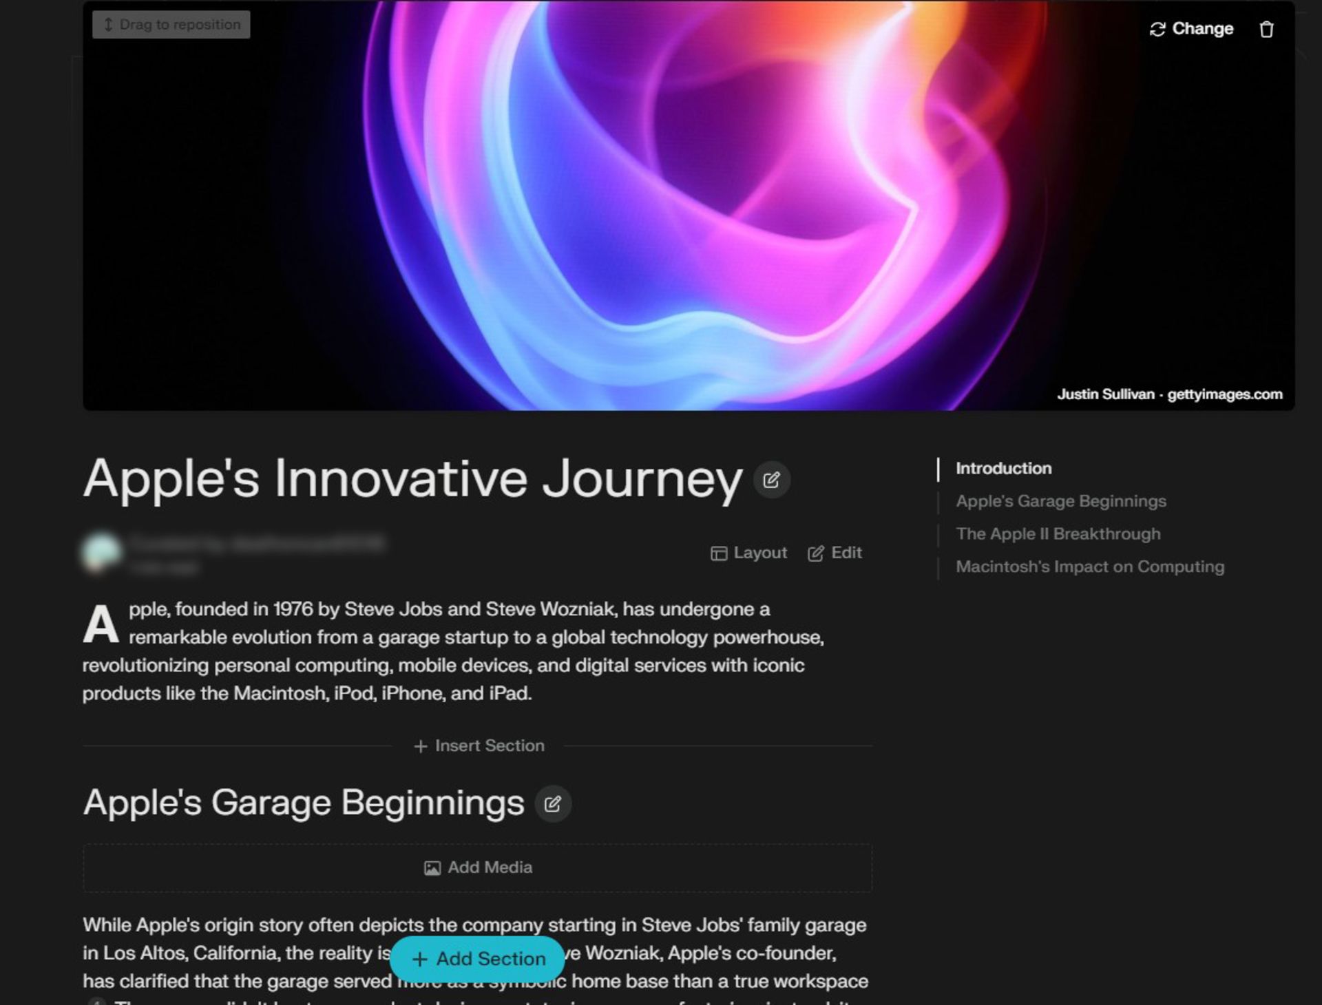The width and height of the screenshot is (1322, 1005).
Task: Jump to The Apple II Breakthrough section
Action: click(1058, 533)
